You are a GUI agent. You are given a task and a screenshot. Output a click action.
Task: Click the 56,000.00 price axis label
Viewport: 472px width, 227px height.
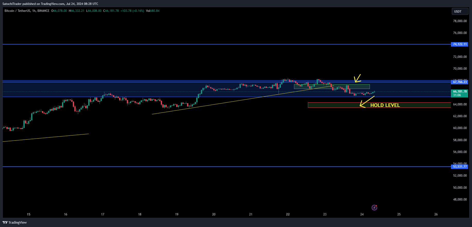pyautogui.click(x=460, y=152)
